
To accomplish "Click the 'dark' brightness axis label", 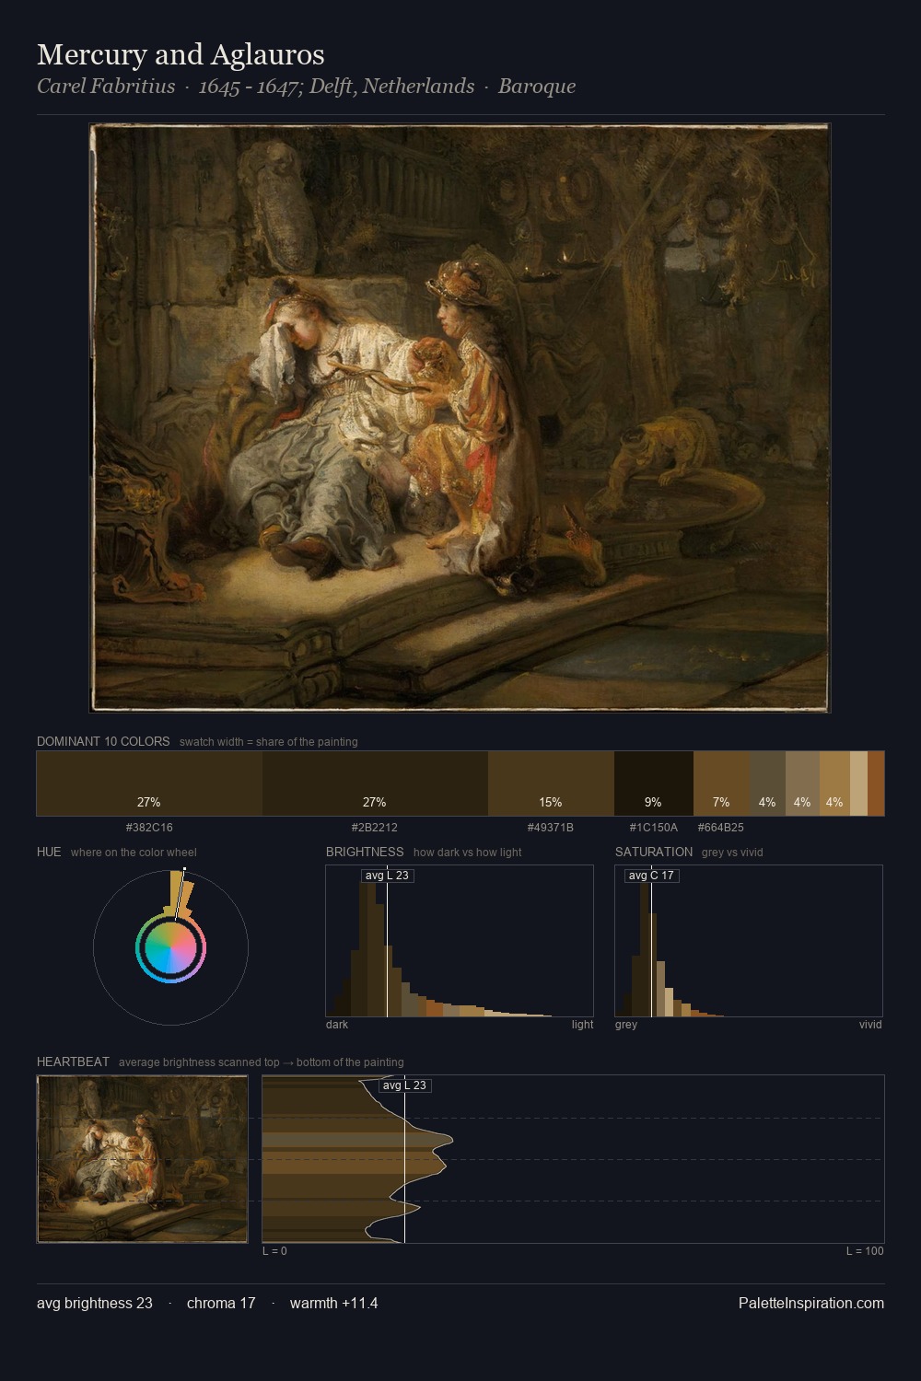I will 337,1025.
